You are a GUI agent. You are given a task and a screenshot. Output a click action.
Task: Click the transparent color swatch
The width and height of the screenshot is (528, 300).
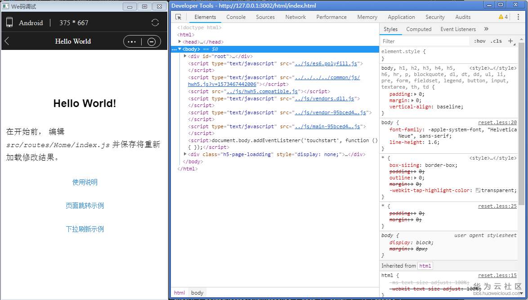point(478,190)
